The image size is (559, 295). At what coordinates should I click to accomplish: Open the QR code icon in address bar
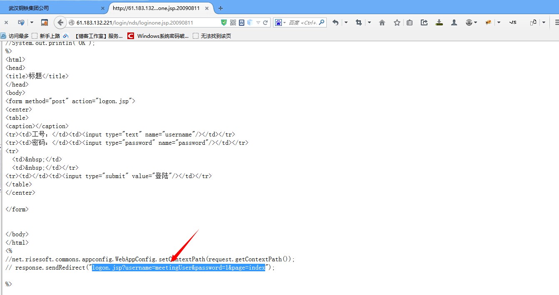point(233,22)
